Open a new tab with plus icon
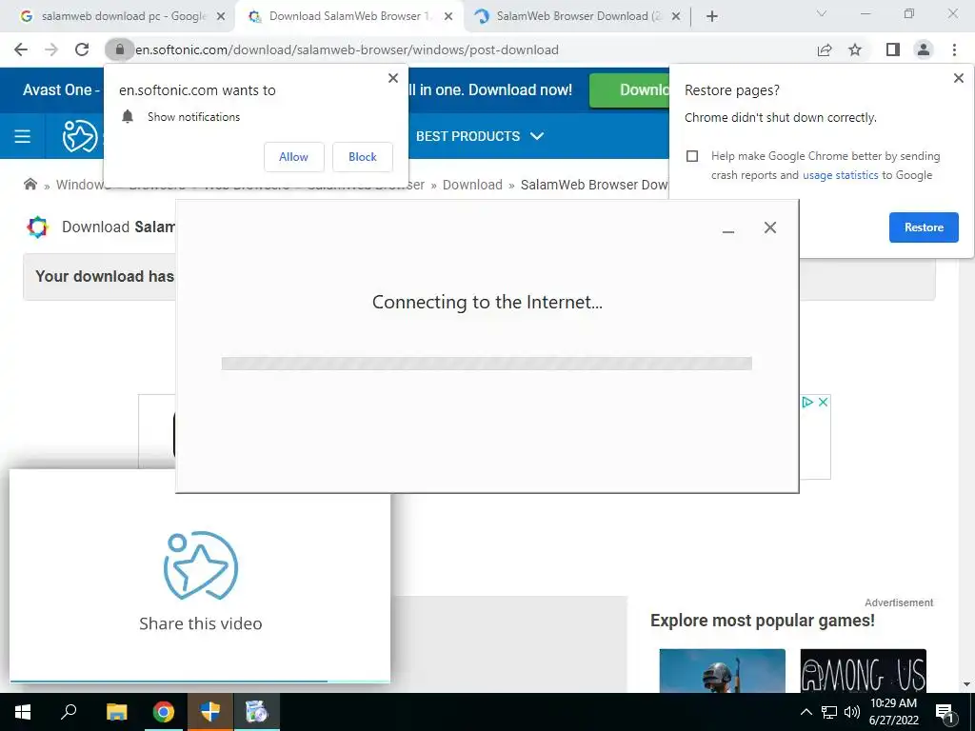The image size is (975, 731). click(712, 16)
